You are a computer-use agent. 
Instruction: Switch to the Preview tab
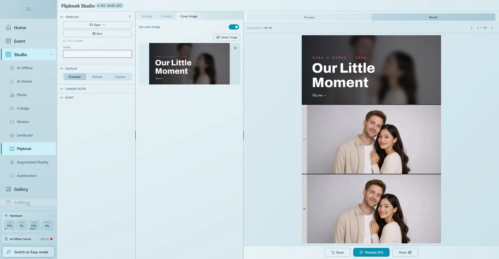coord(309,17)
